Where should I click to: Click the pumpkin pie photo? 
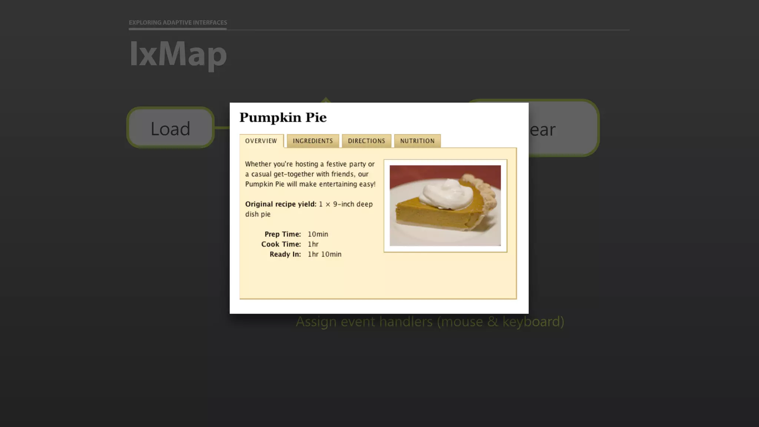coord(445,206)
